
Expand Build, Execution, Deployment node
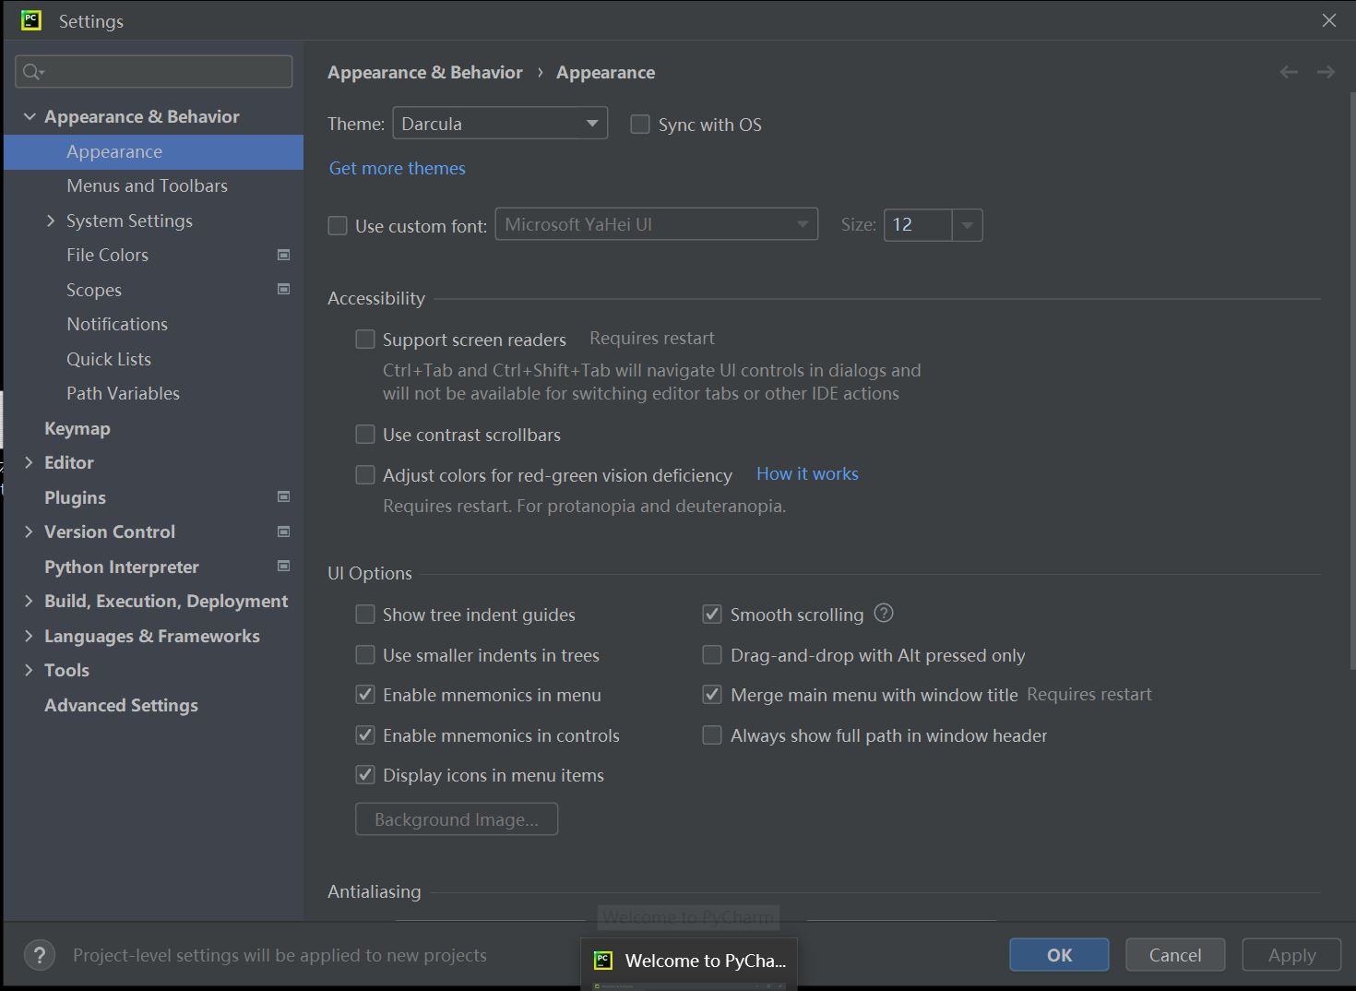pos(29,601)
